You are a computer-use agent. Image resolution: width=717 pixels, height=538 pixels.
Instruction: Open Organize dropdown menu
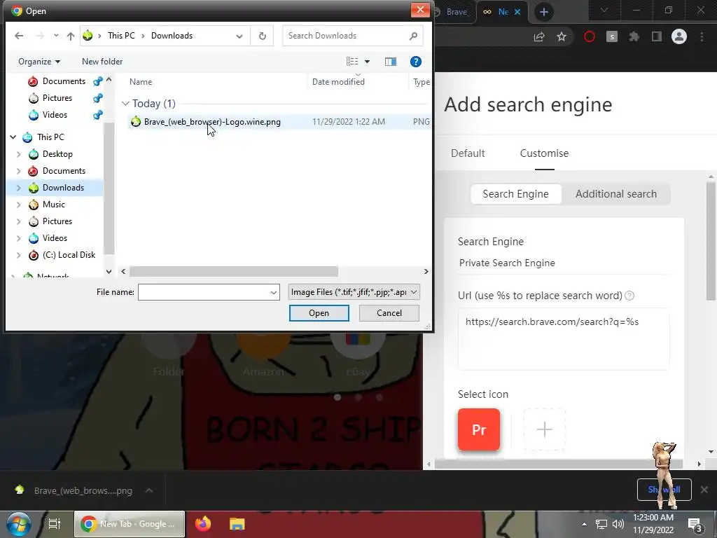[39, 62]
